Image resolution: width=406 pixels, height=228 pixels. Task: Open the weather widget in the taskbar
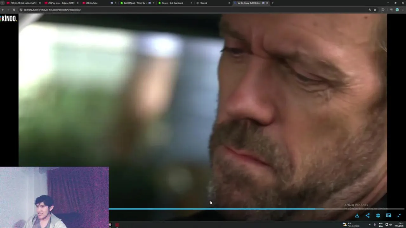point(351,225)
